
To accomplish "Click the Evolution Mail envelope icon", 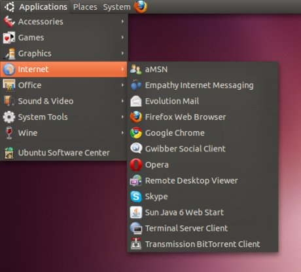I will 136,101.
